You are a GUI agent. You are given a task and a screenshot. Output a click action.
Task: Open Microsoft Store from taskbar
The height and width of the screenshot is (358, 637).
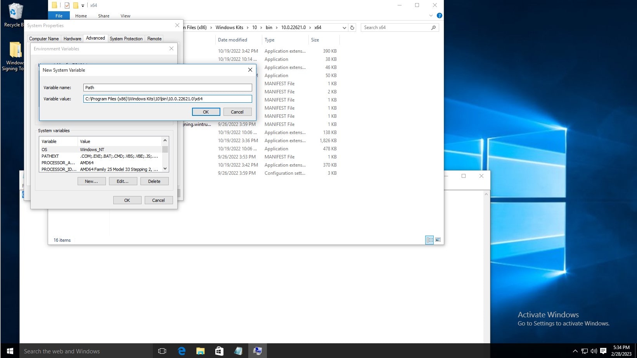click(219, 351)
